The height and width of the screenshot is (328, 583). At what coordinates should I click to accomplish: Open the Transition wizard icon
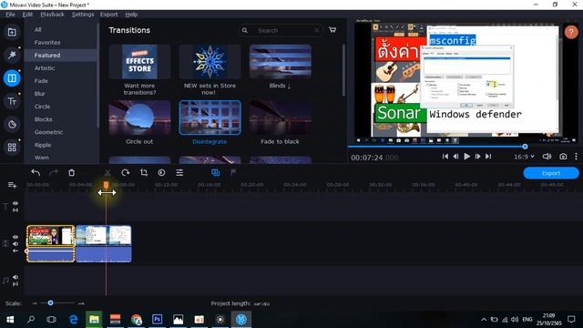pos(215,172)
